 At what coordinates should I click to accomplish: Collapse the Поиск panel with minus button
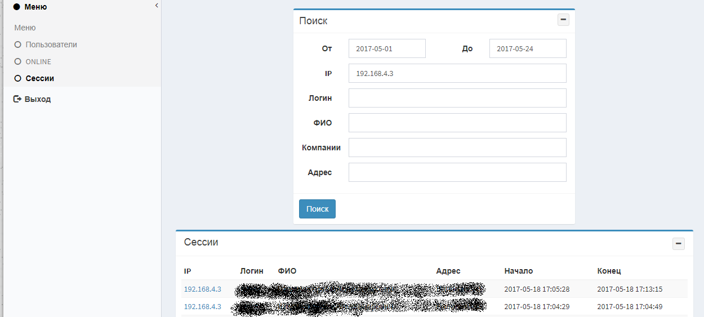563,20
